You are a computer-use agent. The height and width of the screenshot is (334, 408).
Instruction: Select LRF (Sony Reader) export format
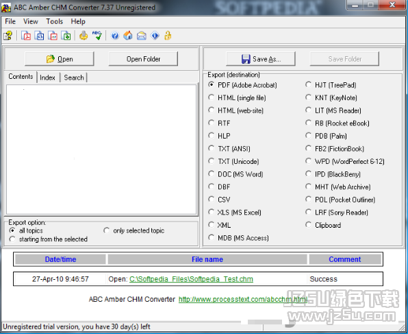pos(337,213)
